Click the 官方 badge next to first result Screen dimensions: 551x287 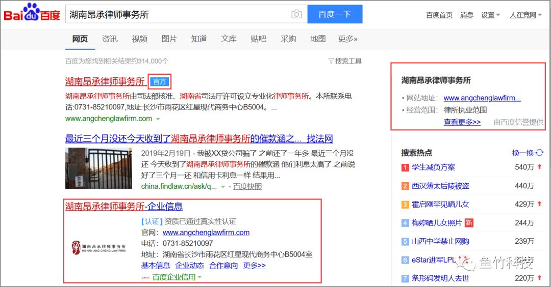point(160,81)
